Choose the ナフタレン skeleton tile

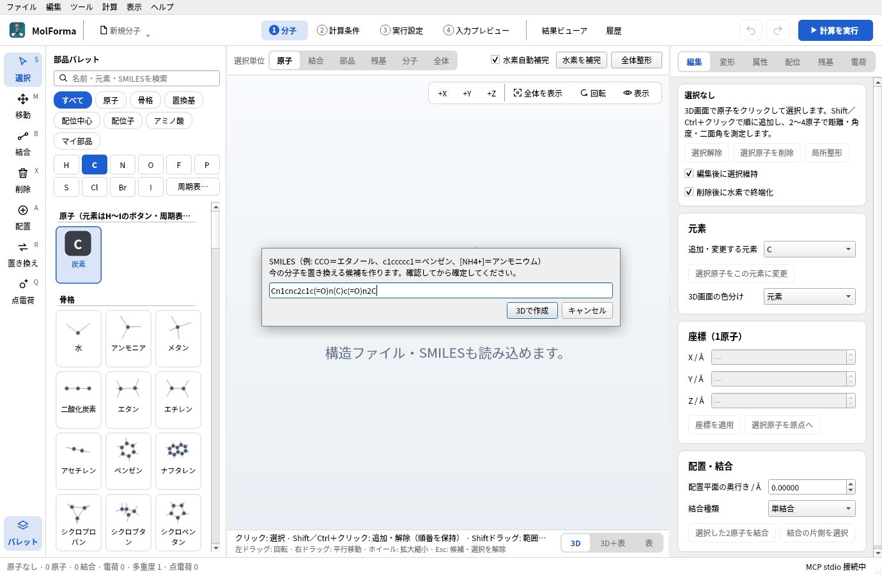click(178, 461)
